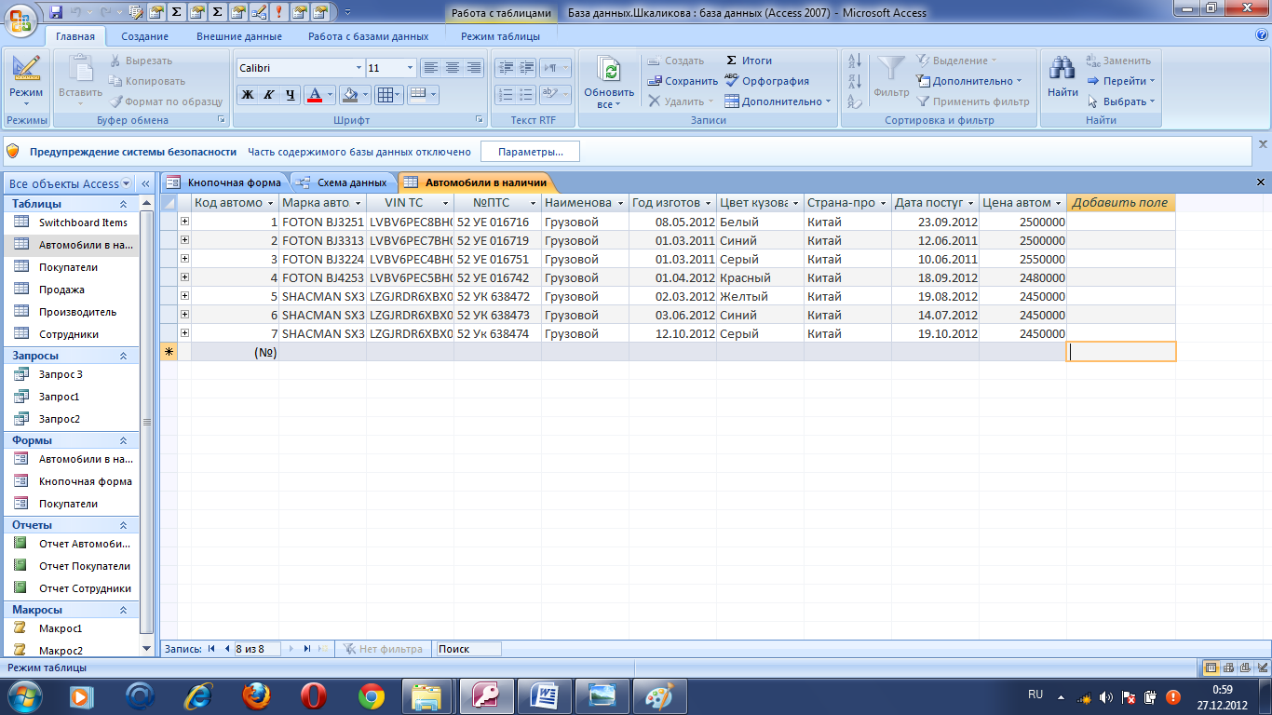Expand subdatasheet of record 5 row
This screenshot has height=715, width=1272.
(x=184, y=296)
